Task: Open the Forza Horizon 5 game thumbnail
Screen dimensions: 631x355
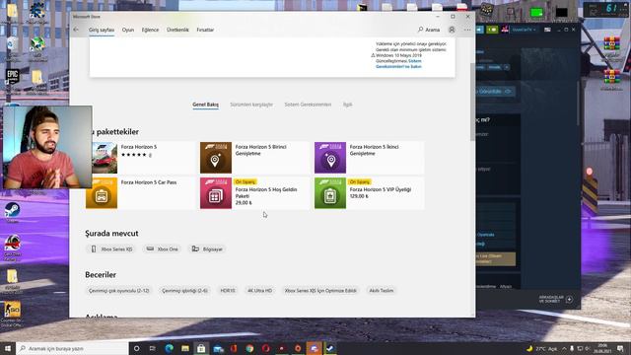Action: [105, 158]
